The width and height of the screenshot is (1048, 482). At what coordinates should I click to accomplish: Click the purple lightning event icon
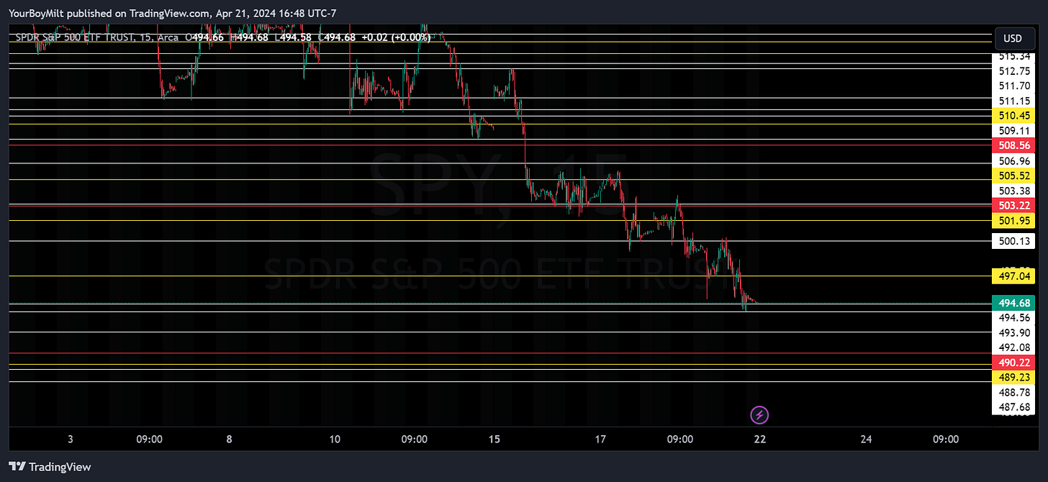click(x=759, y=414)
